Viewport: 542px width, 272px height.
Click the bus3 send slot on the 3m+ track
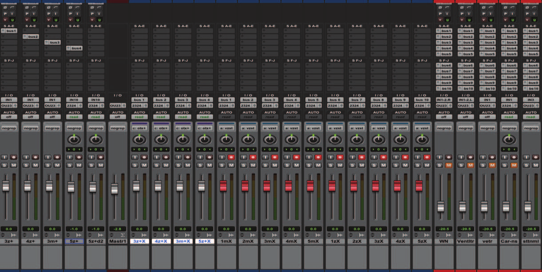[52, 43]
